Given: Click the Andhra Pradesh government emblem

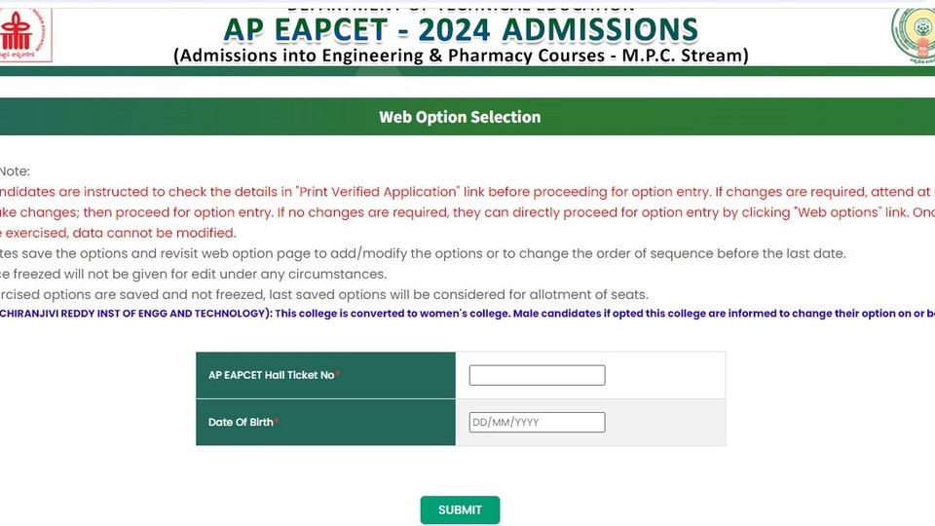Looking at the screenshot, I should coord(914,36).
